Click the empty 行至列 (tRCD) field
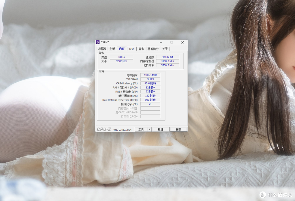This screenshot has height=201, width=295. 150,116
